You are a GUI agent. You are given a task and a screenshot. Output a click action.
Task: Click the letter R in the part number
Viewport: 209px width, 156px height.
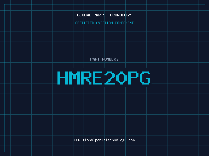(x=86, y=78)
